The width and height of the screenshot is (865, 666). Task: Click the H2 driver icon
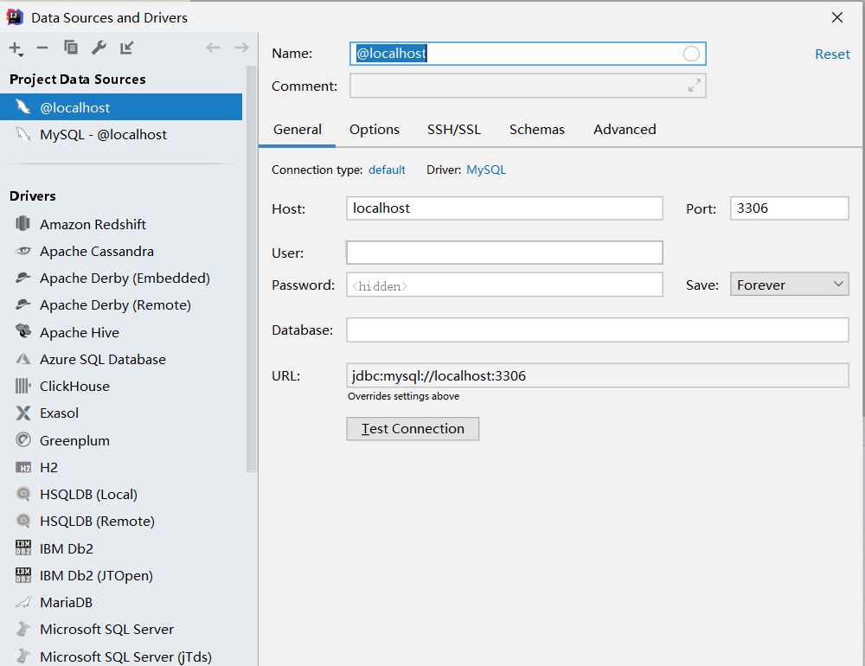[23, 468]
